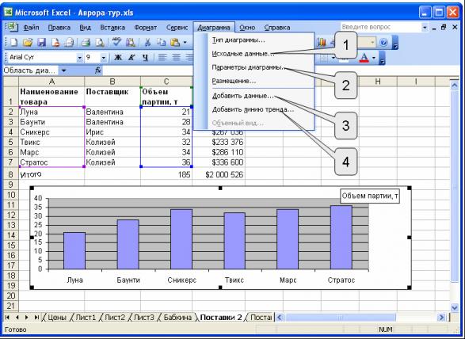Click the Permission icon next to Save
This screenshot has height=339, width=465.
55,43
